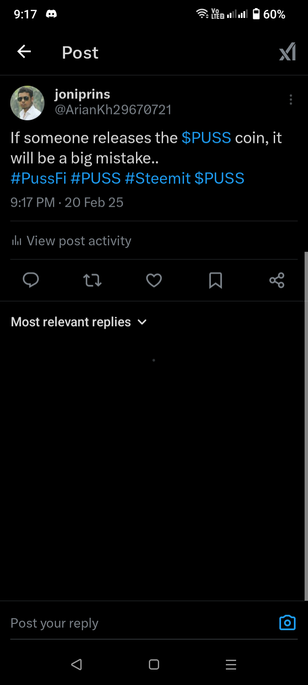Open the joniprins profile picture

27,103
